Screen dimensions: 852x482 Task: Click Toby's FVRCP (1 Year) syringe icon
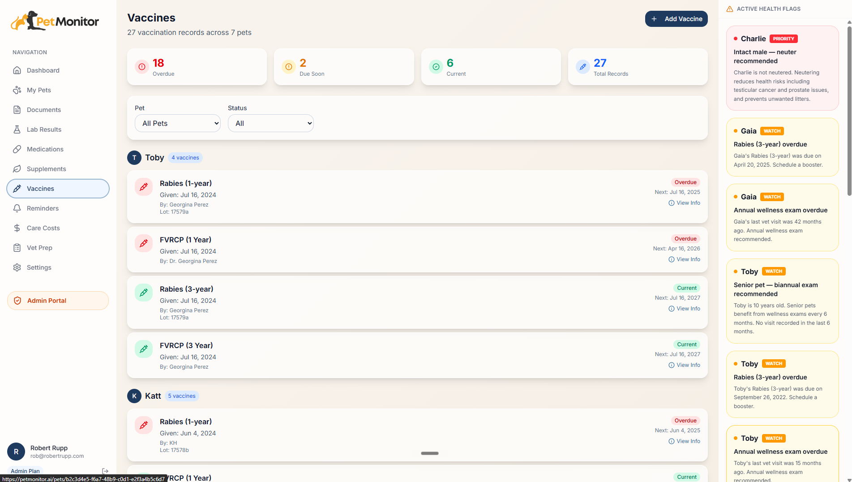coord(144,243)
